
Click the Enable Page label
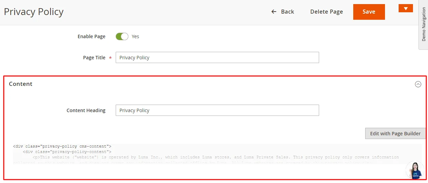tap(91, 36)
